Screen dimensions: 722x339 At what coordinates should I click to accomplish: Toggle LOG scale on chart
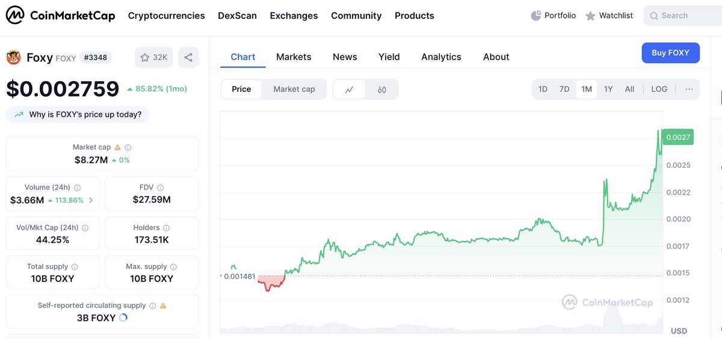tap(659, 89)
